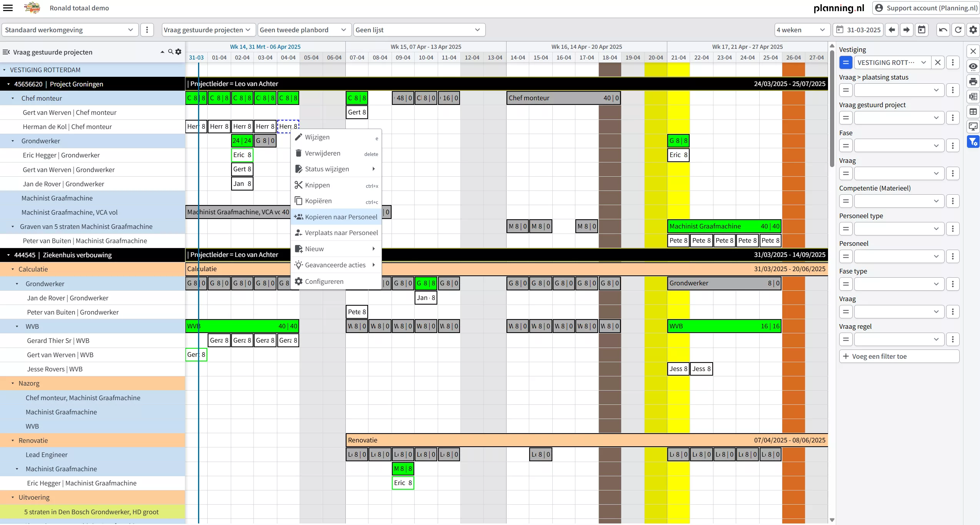The height and width of the screenshot is (525, 980).
Task: Open Support account user button
Action: pyautogui.click(x=925, y=8)
